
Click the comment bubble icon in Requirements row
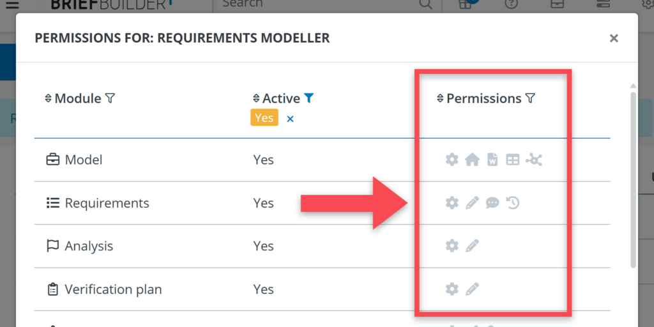pyautogui.click(x=492, y=203)
